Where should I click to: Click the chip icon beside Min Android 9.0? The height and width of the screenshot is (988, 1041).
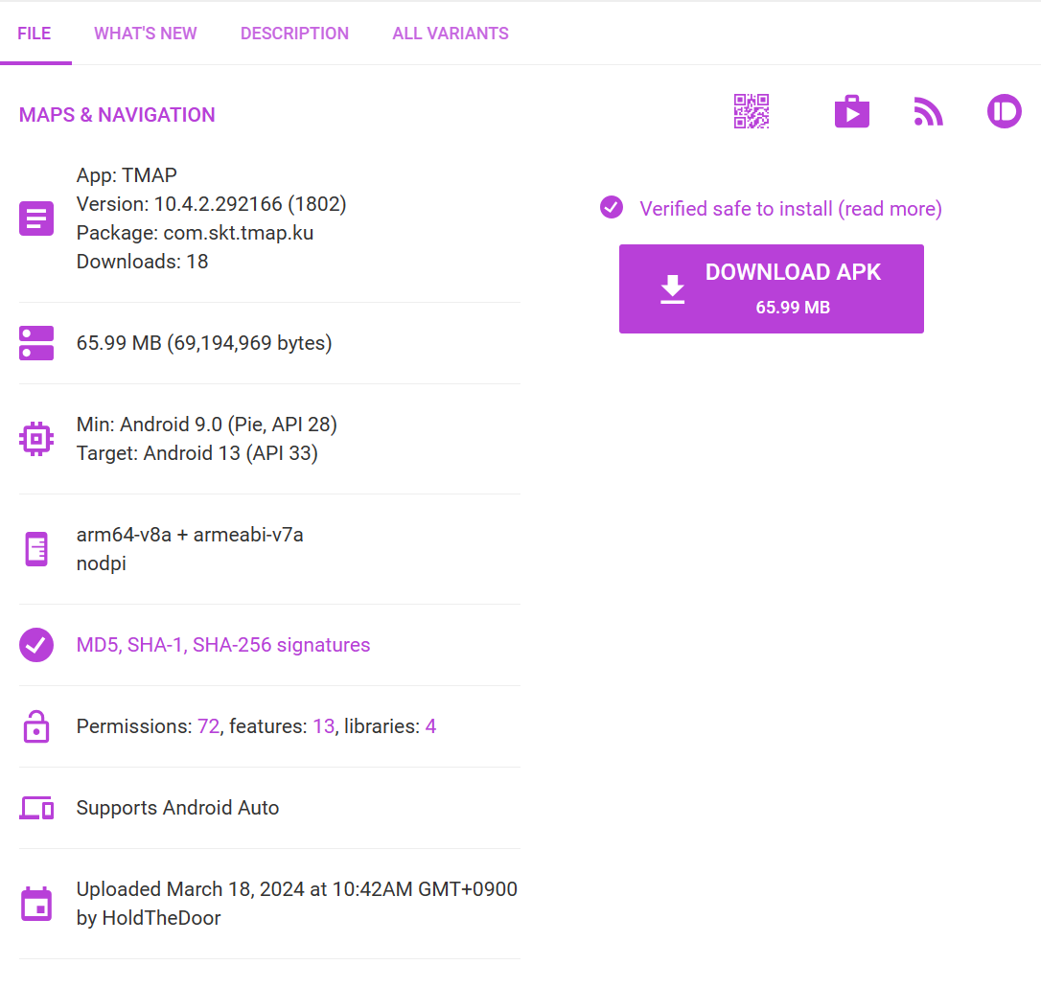click(x=36, y=439)
